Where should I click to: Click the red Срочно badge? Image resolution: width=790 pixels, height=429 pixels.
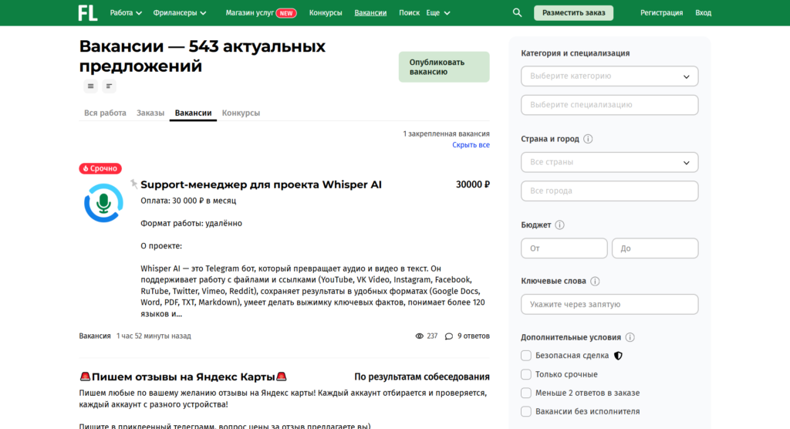pyautogui.click(x=100, y=168)
